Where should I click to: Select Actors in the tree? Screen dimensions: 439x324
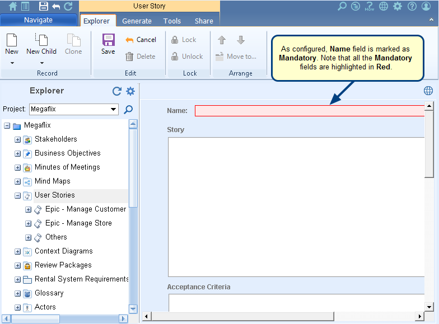coord(45,307)
